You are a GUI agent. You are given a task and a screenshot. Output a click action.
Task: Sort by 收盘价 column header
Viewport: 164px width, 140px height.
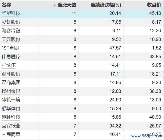pos(154,5)
